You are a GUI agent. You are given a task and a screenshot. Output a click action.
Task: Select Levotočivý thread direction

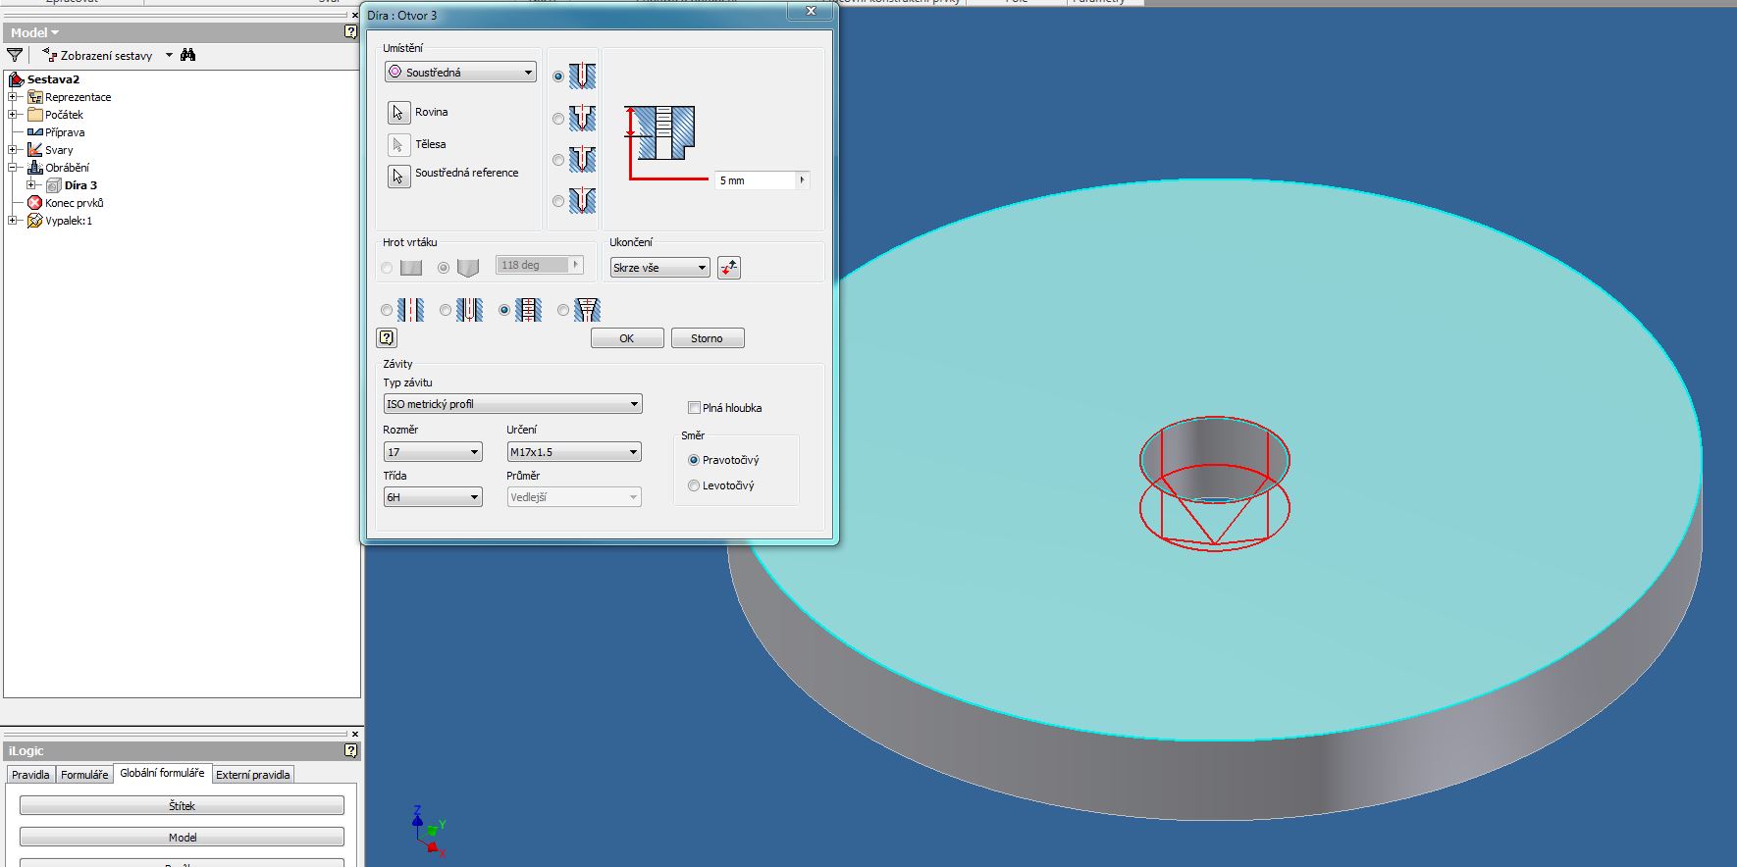694,485
